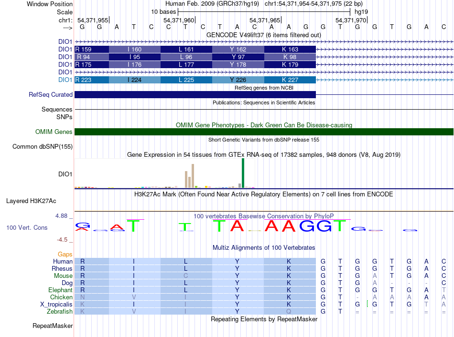Viewport: 454px width, 337px height.
Task: Click the dark blue RefSeq Curated exon bar
Action: tap(195, 94)
